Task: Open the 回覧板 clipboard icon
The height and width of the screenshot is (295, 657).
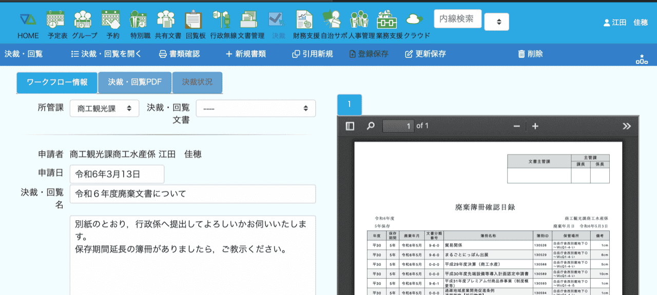Action: click(195, 20)
